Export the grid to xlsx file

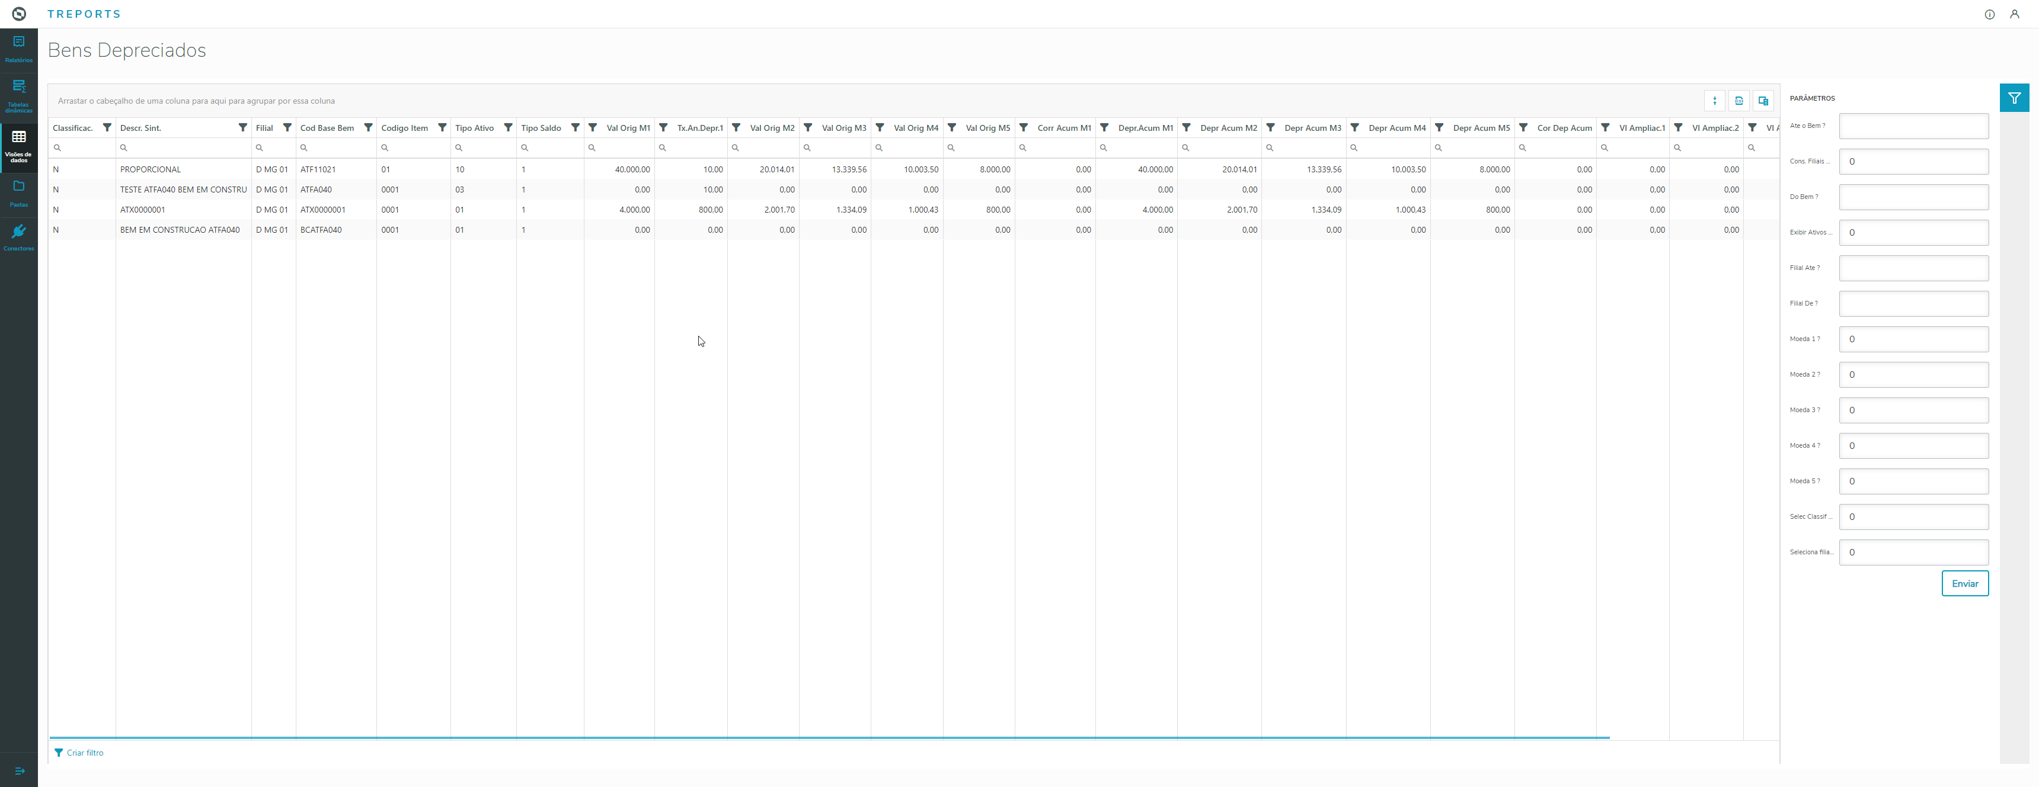pos(1738,101)
